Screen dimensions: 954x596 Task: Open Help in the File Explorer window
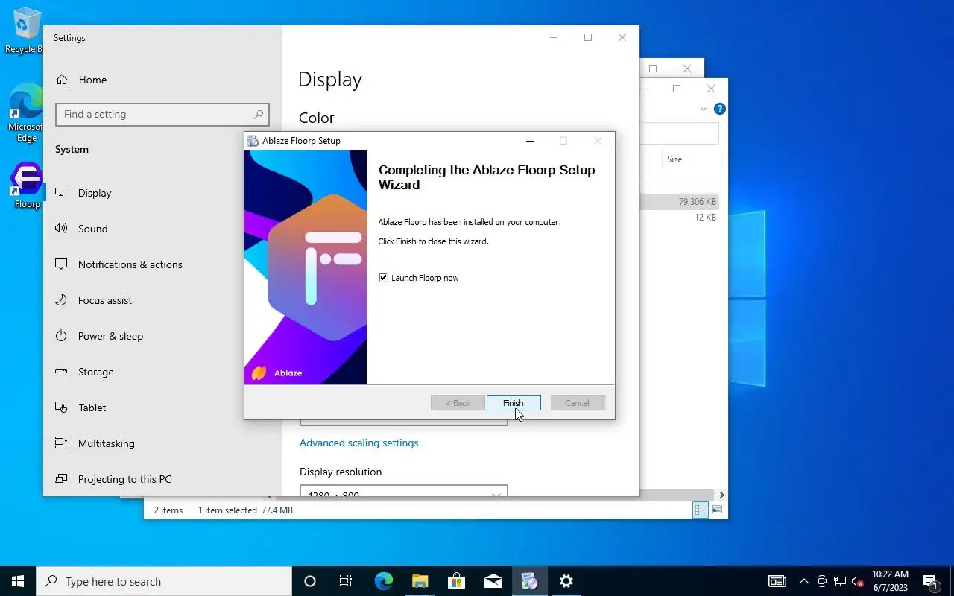[x=719, y=109]
